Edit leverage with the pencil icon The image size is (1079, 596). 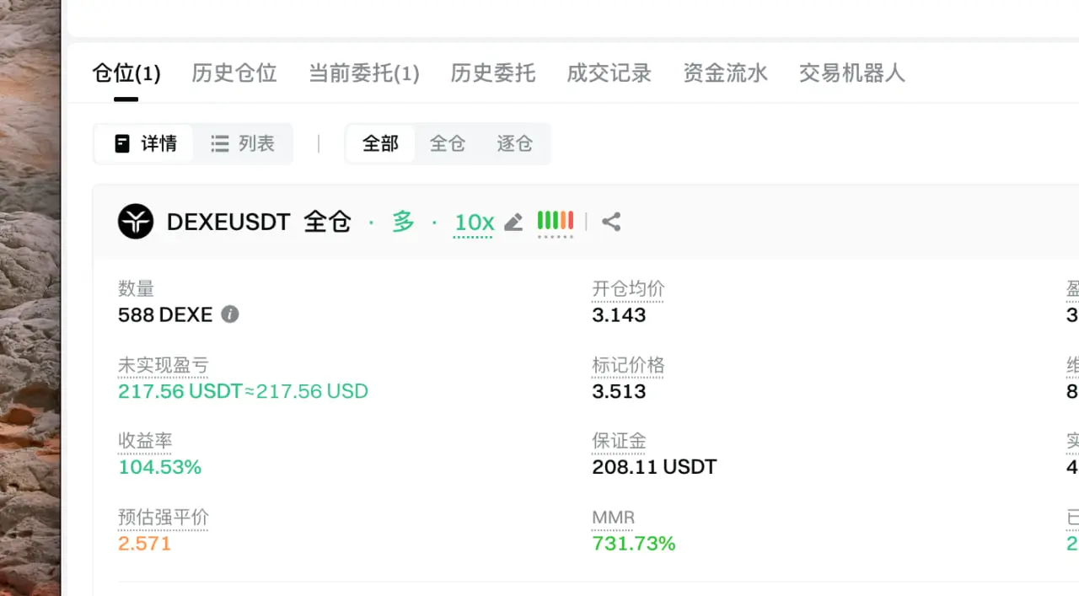pos(513,222)
